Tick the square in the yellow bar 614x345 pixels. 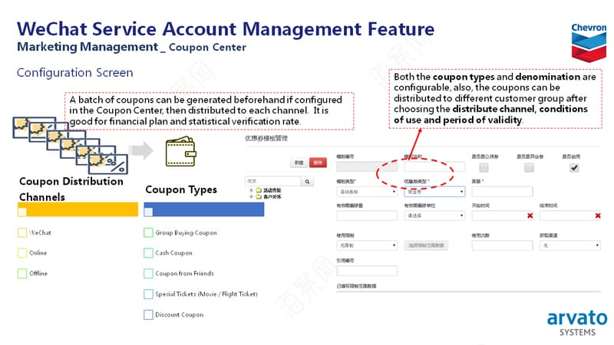(x=22, y=212)
